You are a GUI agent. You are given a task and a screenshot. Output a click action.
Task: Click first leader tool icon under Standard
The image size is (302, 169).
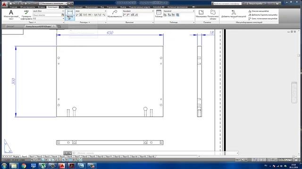click(124, 15)
